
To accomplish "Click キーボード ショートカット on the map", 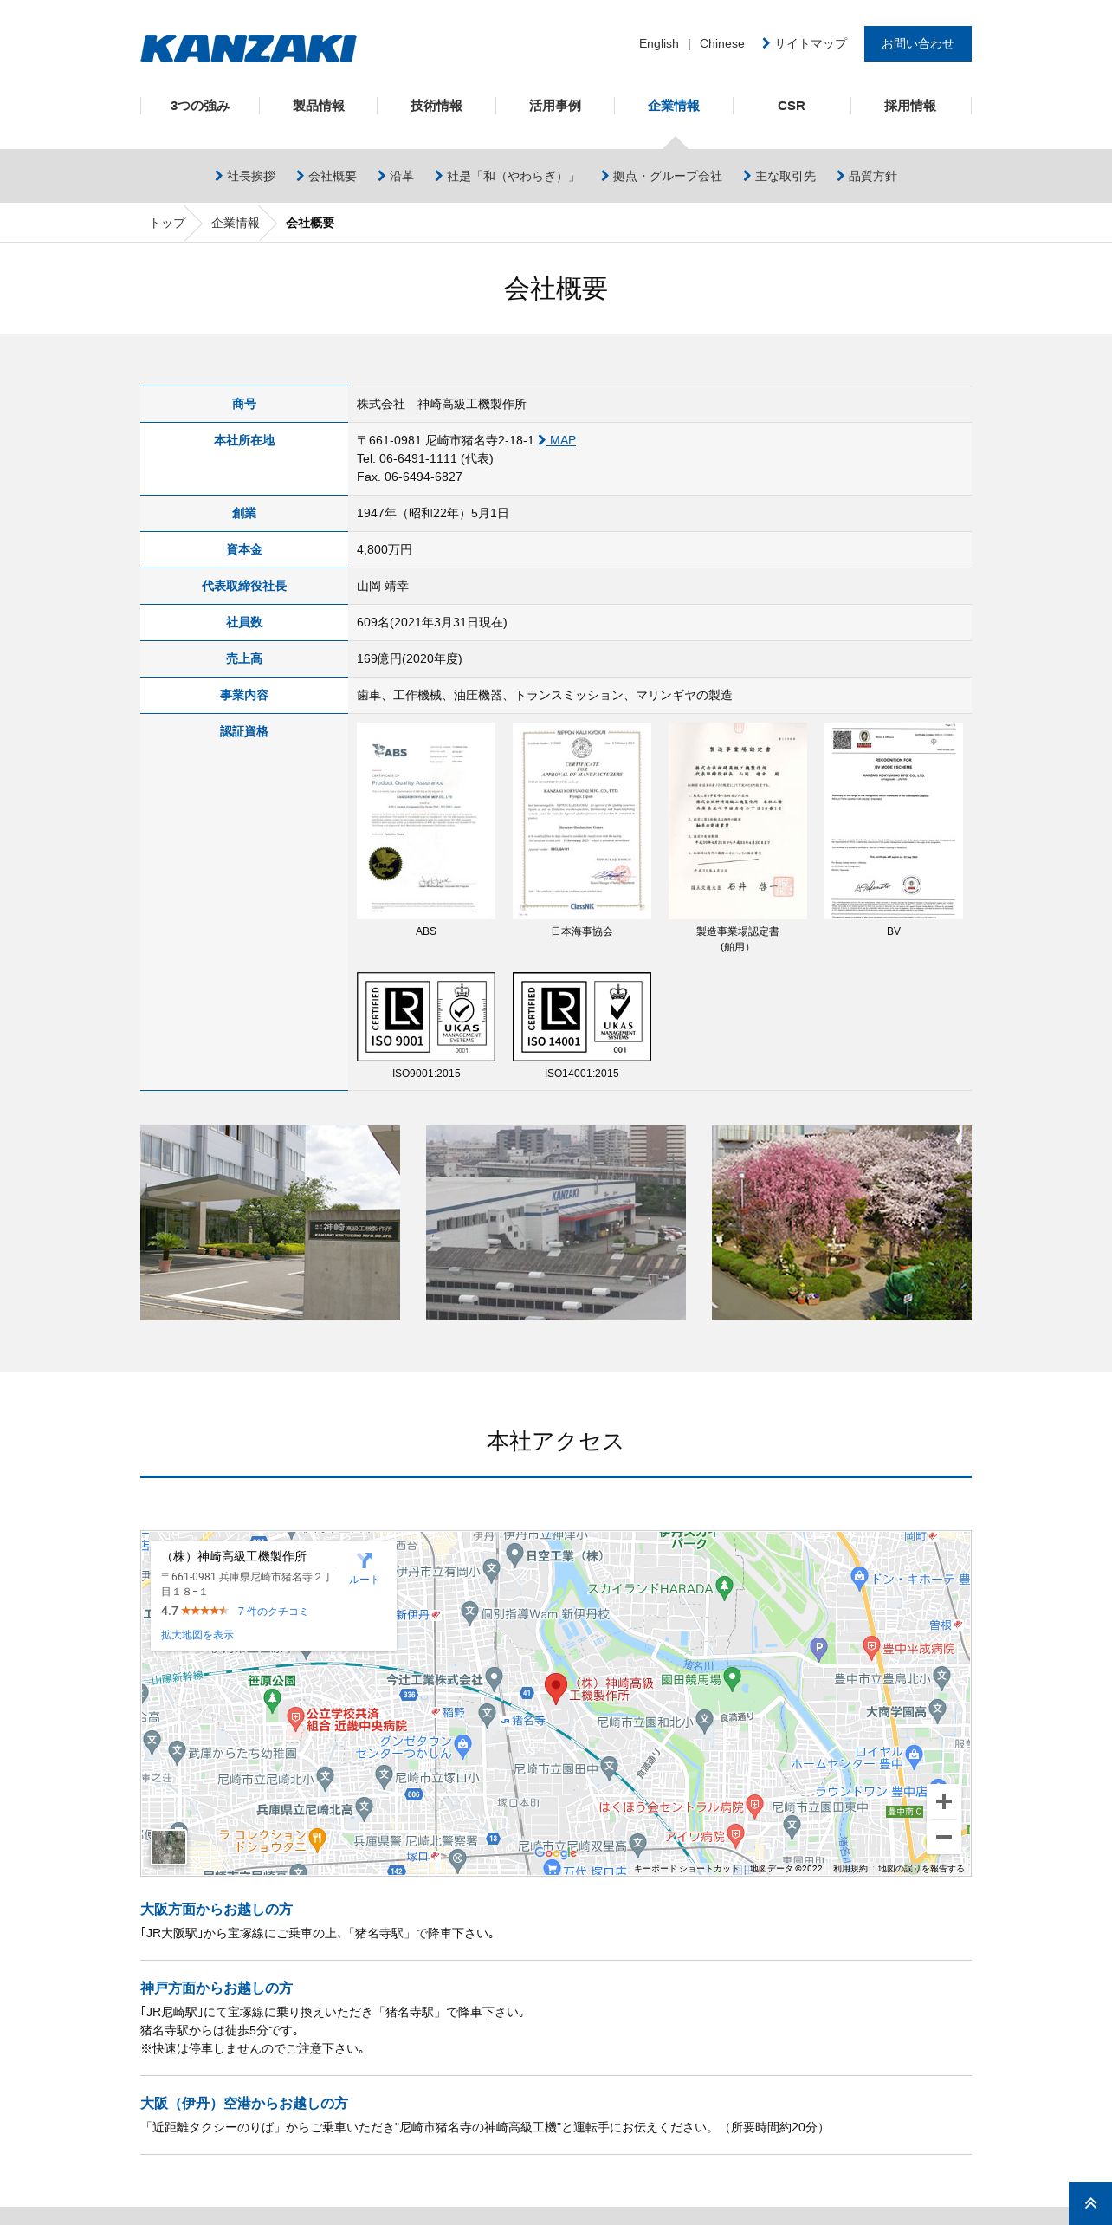I will 687,1869.
